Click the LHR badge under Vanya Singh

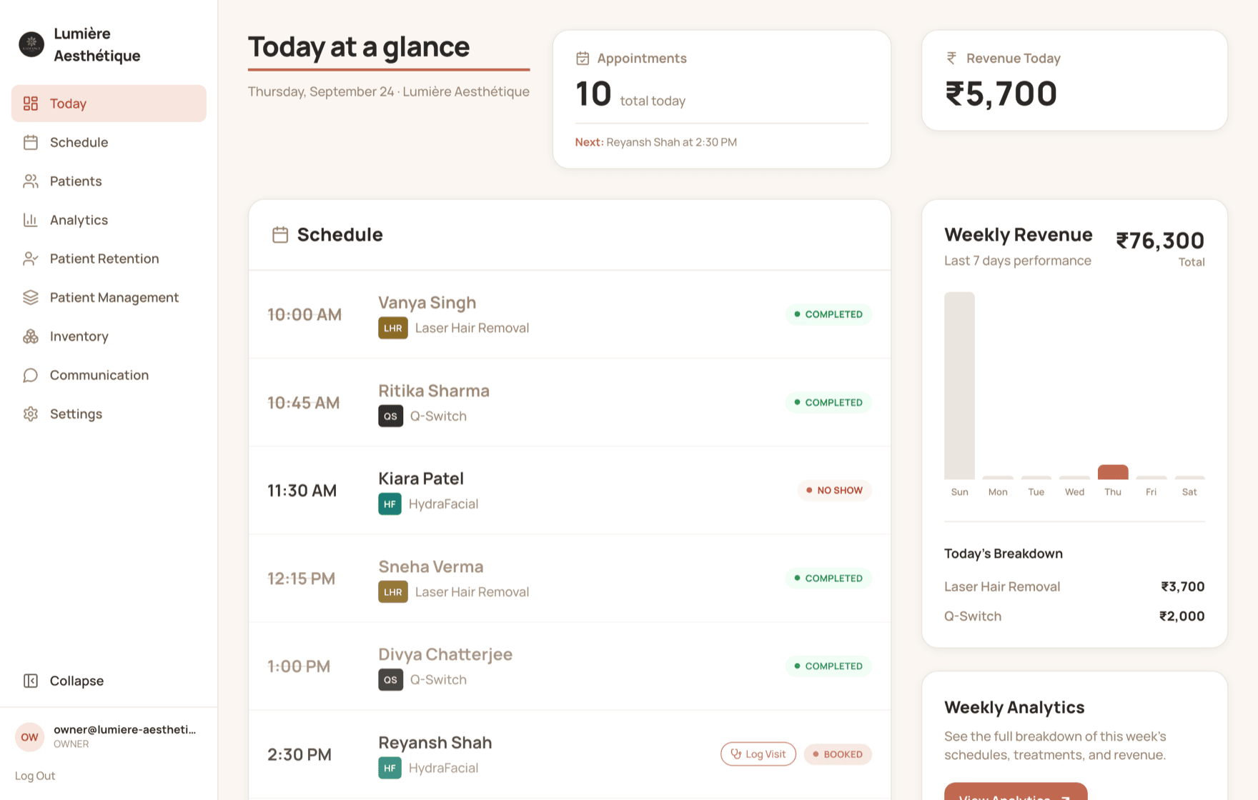(393, 328)
